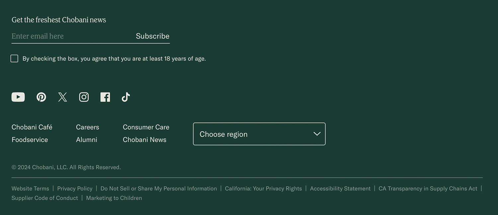Tick the age confirmation checkbox
The image size is (498, 215).
pos(14,58)
